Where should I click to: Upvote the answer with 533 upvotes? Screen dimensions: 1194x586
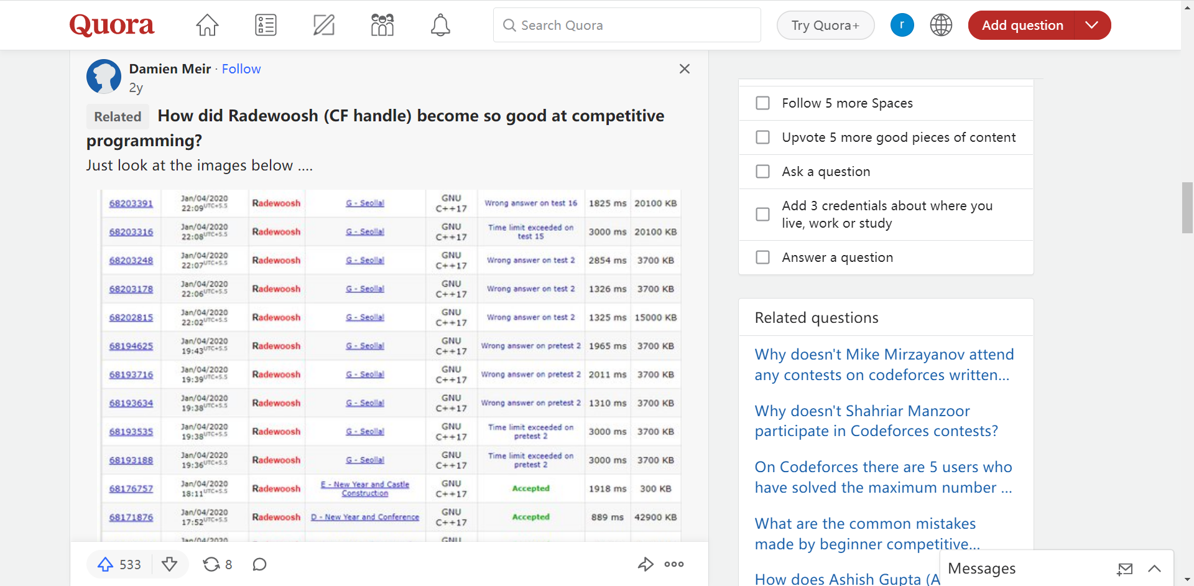pyautogui.click(x=119, y=564)
